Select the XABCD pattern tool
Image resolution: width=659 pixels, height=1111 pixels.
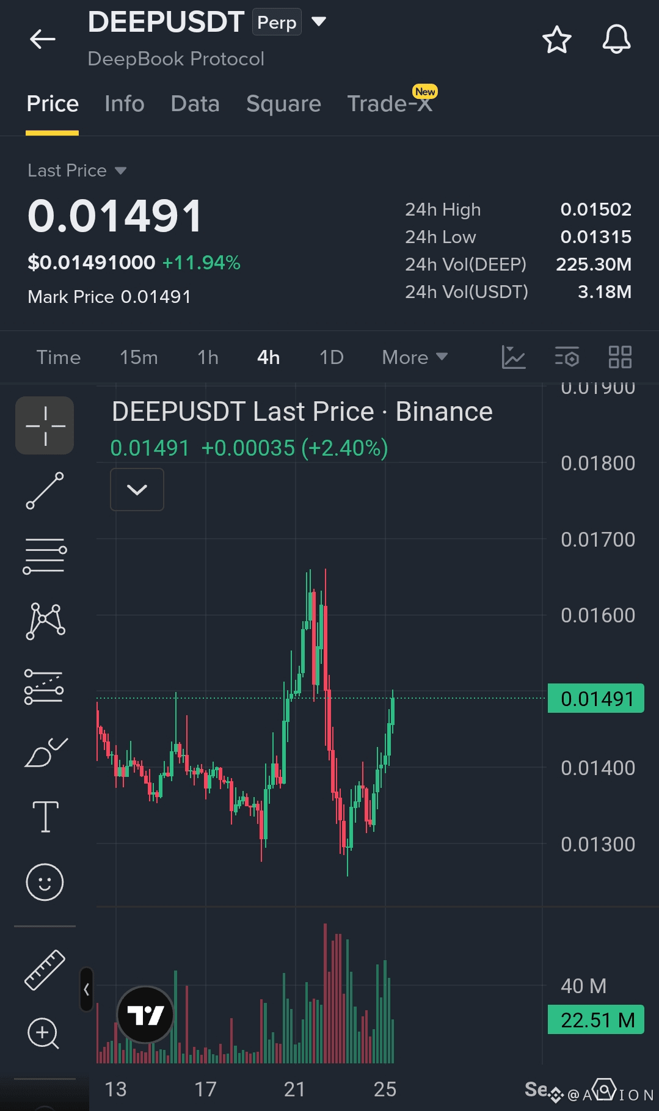click(x=45, y=621)
